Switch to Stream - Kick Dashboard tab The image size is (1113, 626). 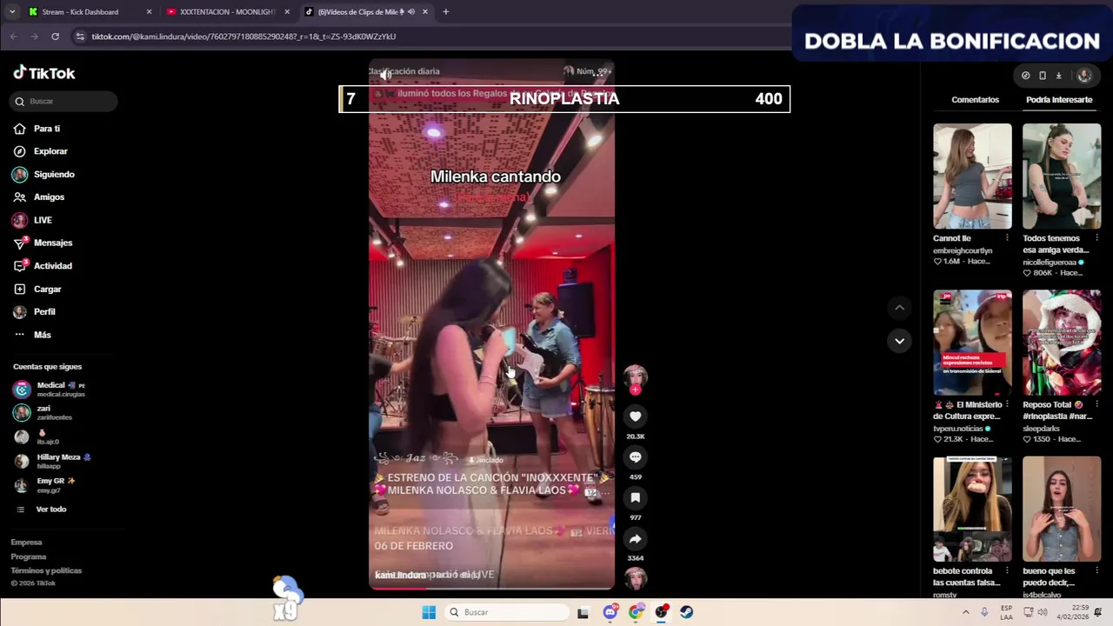coord(90,12)
